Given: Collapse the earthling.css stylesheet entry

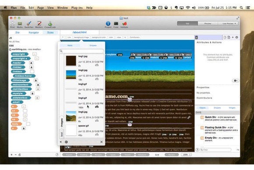Looking at the screenshot, I should coord(10,49).
